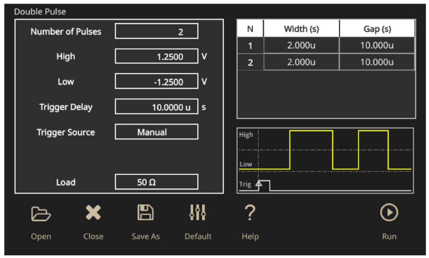Click the Width (s) column header
This screenshot has height=258, width=429.
(x=301, y=29)
